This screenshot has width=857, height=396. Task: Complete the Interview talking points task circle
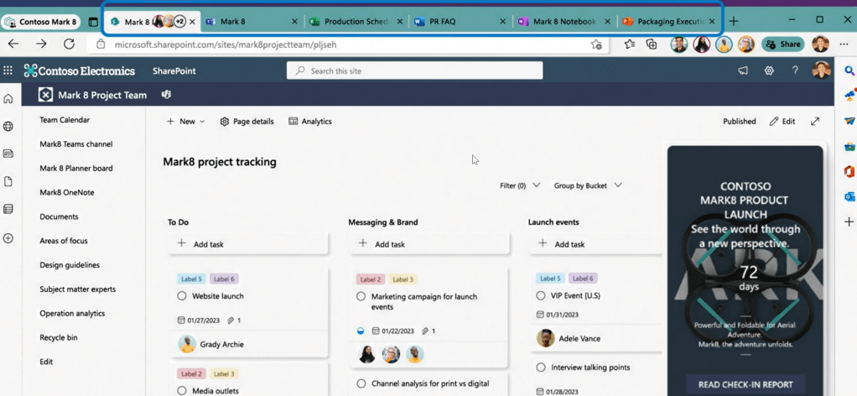click(541, 367)
